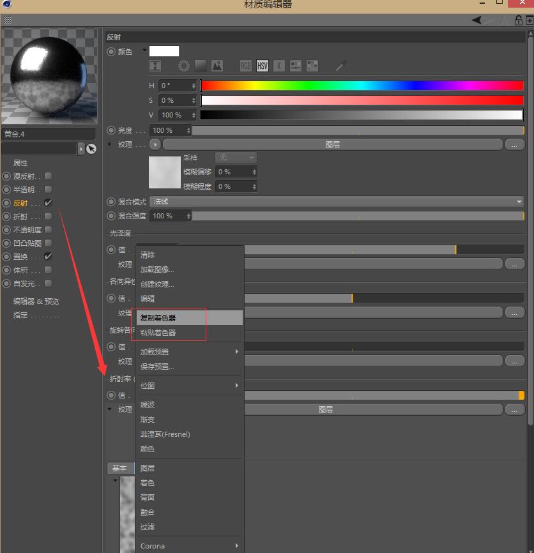Choose 复制着色器 from context menu
This screenshot has height=553, width=534.
coord(158,317)
